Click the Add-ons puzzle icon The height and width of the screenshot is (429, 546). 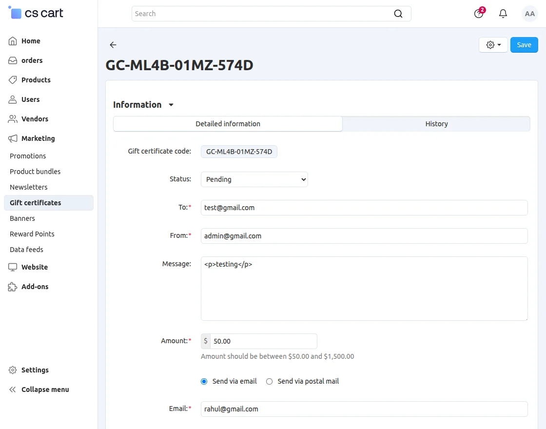click(13, 287)
